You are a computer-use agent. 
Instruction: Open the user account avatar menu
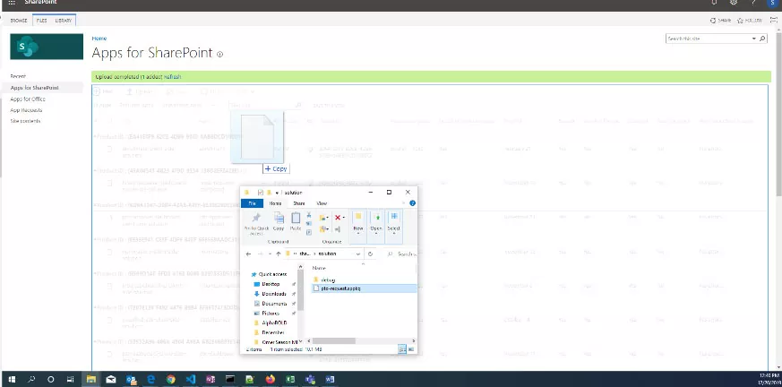pyautogui.click(x=772, y=3)
